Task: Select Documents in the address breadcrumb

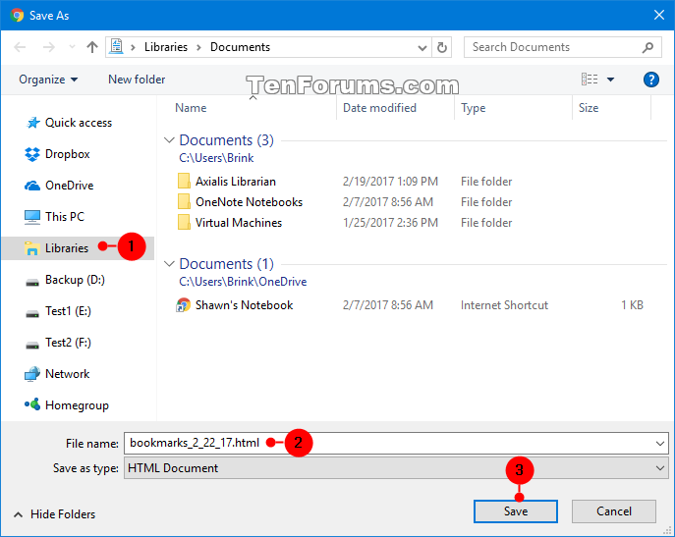Action: point(240,47)
